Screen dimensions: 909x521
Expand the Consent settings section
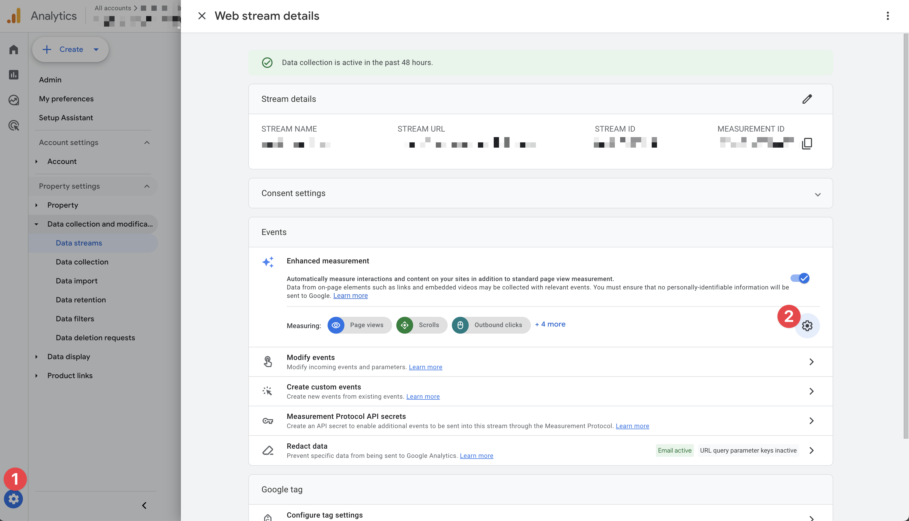click(817, 194)
